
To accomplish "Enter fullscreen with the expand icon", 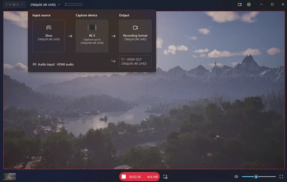I will coord(281,177).
